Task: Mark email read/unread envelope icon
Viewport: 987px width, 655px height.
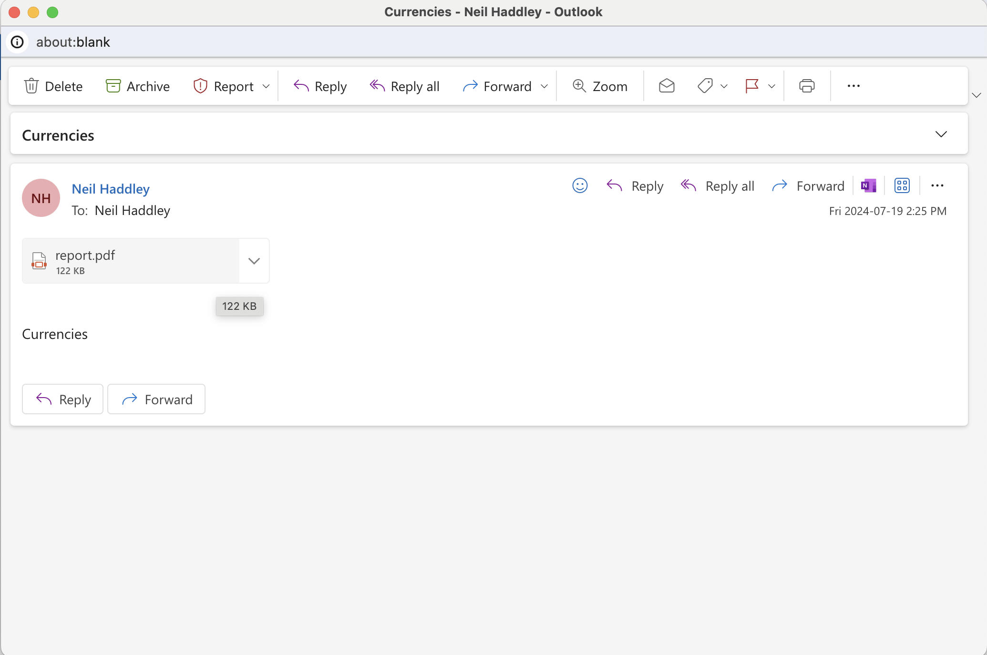Action: pyautogui.click(x=666, y=86)
